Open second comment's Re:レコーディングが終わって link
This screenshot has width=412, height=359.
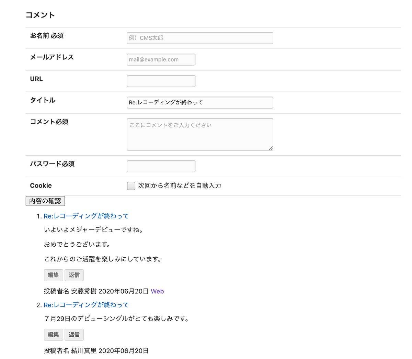point(86,305)
